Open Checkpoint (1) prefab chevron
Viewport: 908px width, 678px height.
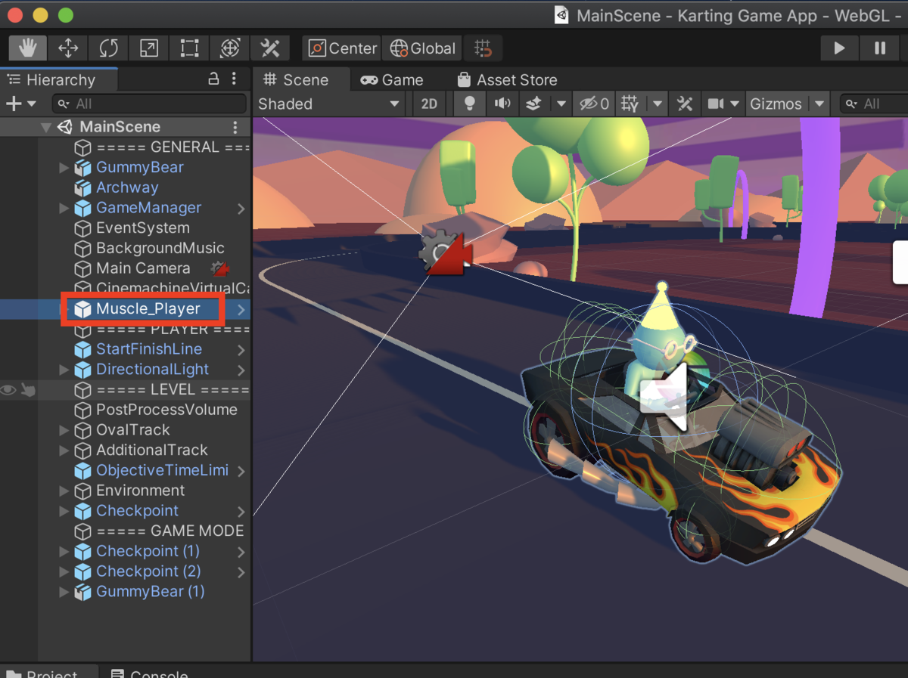(241, 552)
